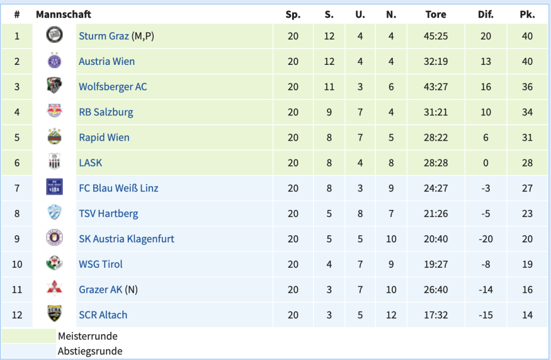
Task: Click the Wolfsberger AC club crest
Action: click(x=54, y=86)
